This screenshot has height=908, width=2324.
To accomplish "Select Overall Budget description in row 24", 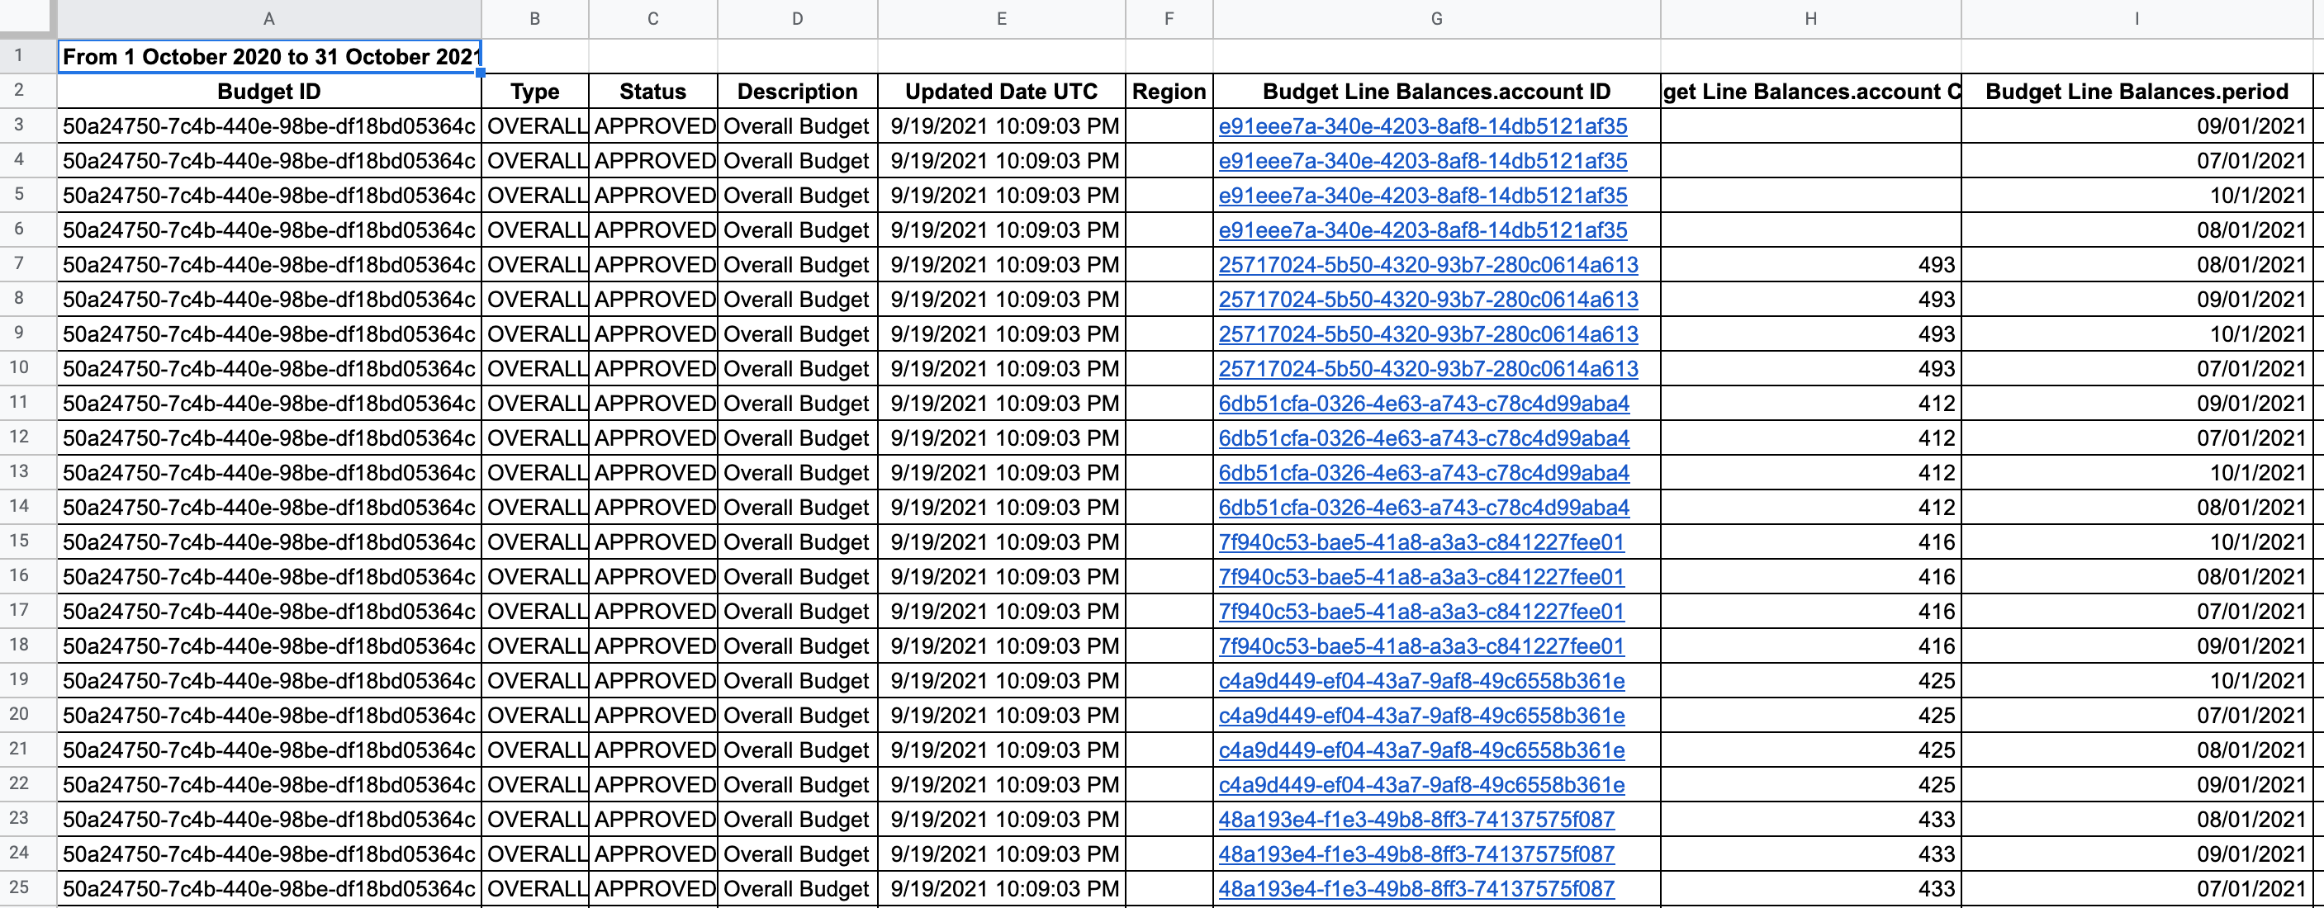I will 798,854.
